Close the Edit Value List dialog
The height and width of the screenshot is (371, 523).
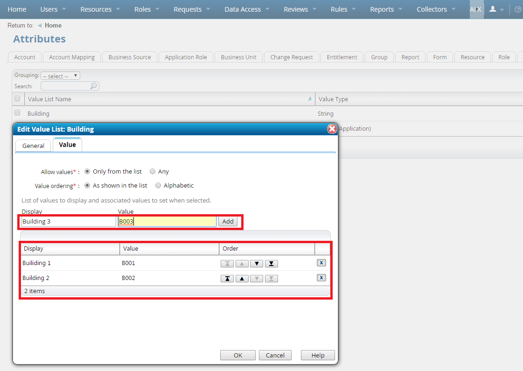[x=332, y=129]
